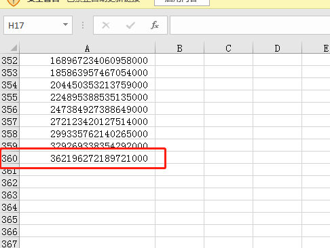Select cell containing 224895388535135000

coord(88,97)
